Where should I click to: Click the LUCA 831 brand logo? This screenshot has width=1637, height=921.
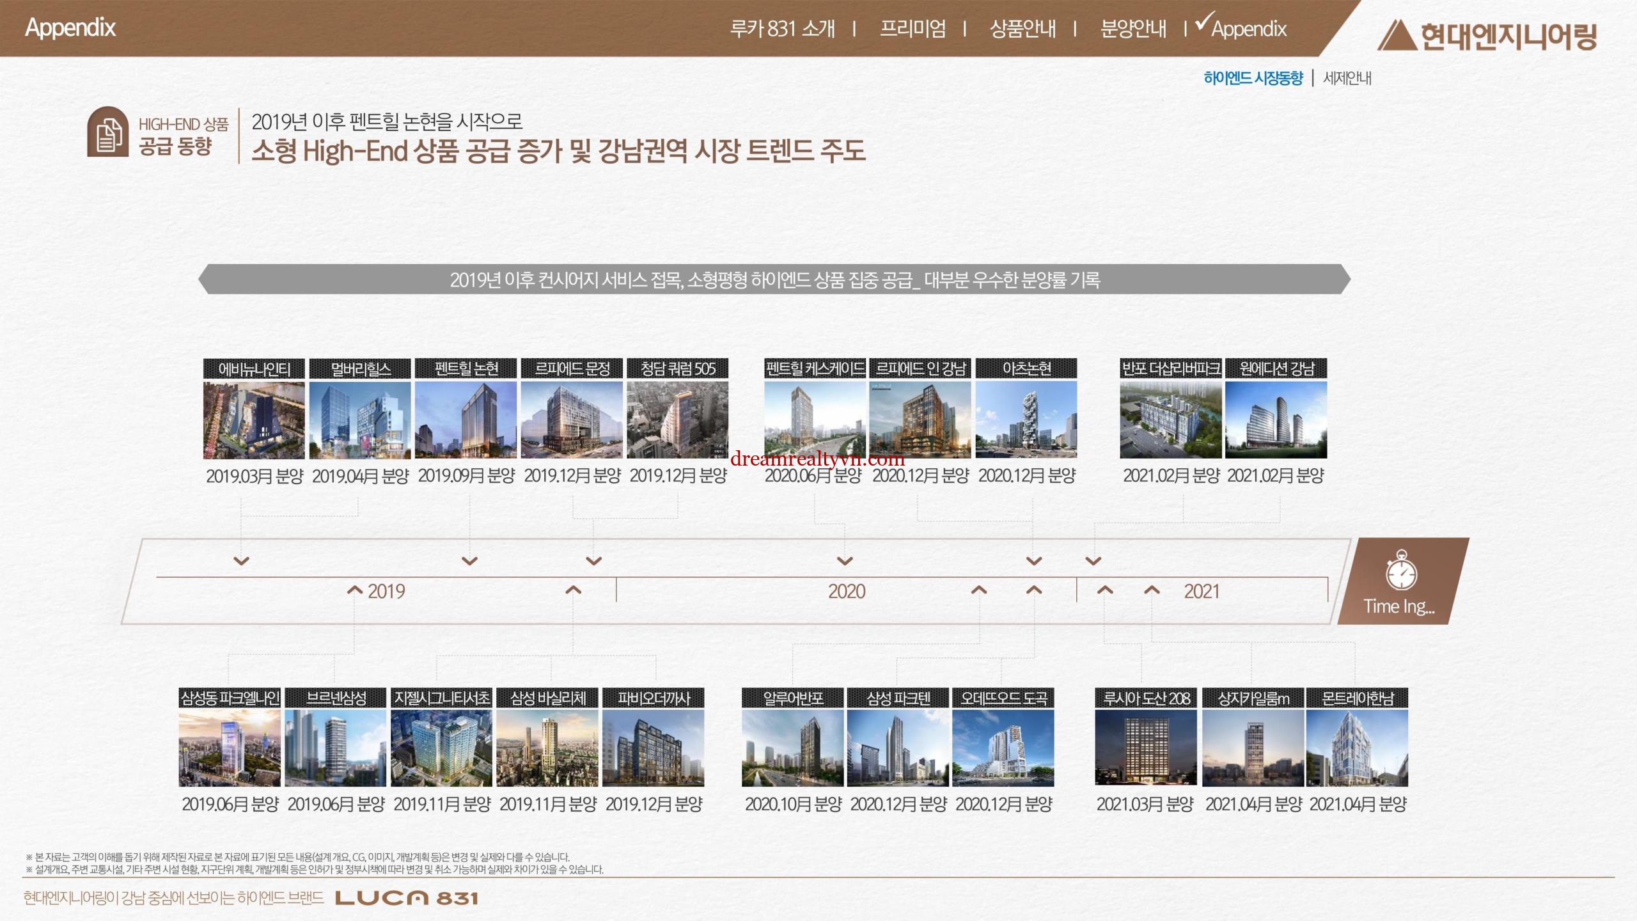407,898
